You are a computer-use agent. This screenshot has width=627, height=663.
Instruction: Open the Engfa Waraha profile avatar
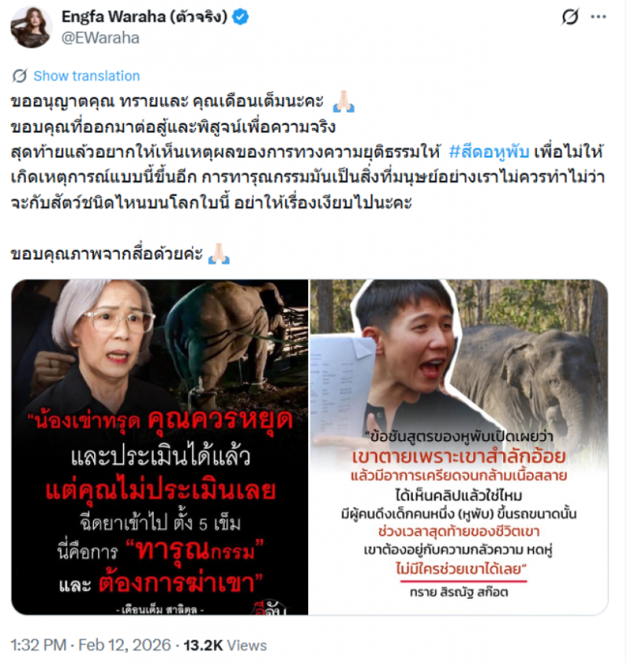(31, 27)
